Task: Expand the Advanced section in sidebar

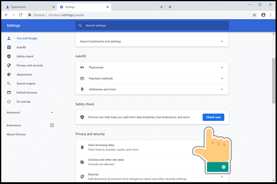Action: click(30, 112)
